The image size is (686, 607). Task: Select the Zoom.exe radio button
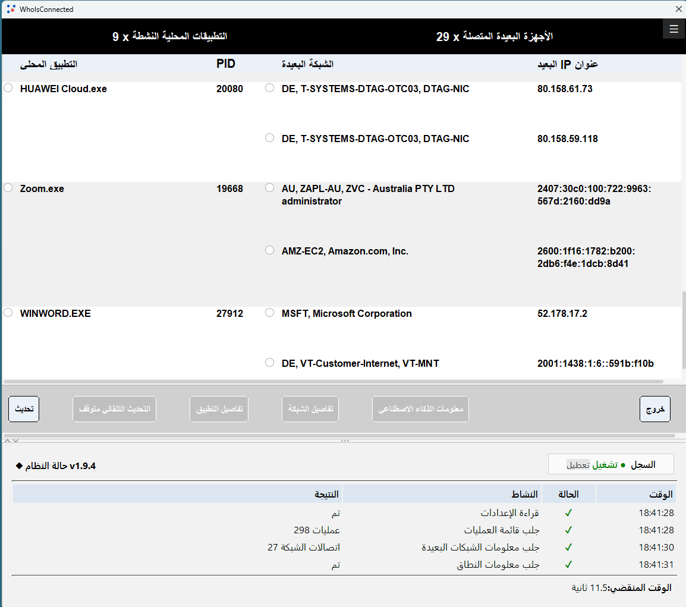tap(8, 188)
